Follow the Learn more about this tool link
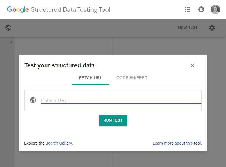The width and height of the screenshot is (226, 167). 177,143
